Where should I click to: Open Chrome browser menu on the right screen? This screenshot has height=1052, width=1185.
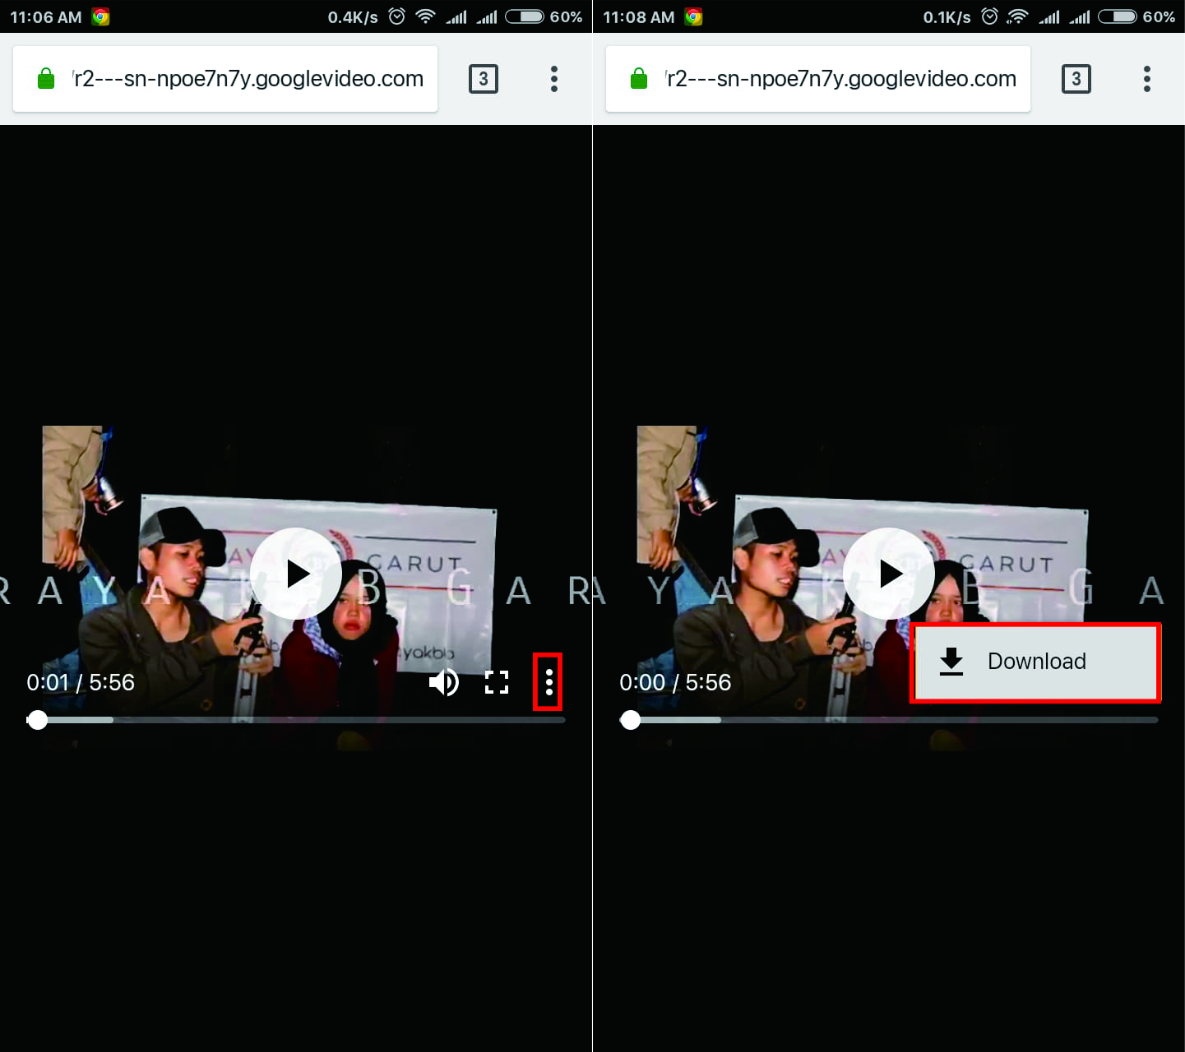click(x=1146, y=78)
